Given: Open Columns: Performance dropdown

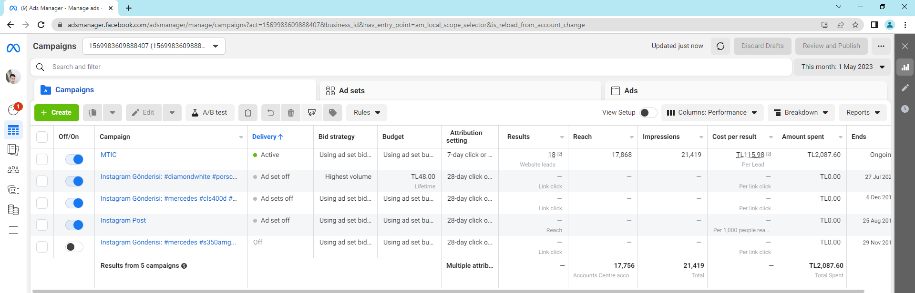Looking at the screenshot, I should click(x=712, y=113).
